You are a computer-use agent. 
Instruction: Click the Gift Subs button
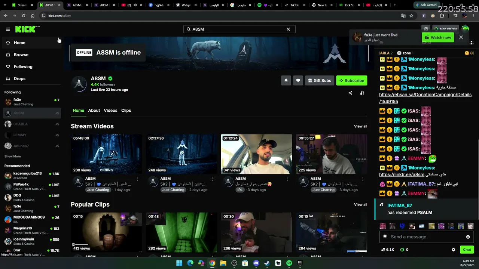(320, 80)
